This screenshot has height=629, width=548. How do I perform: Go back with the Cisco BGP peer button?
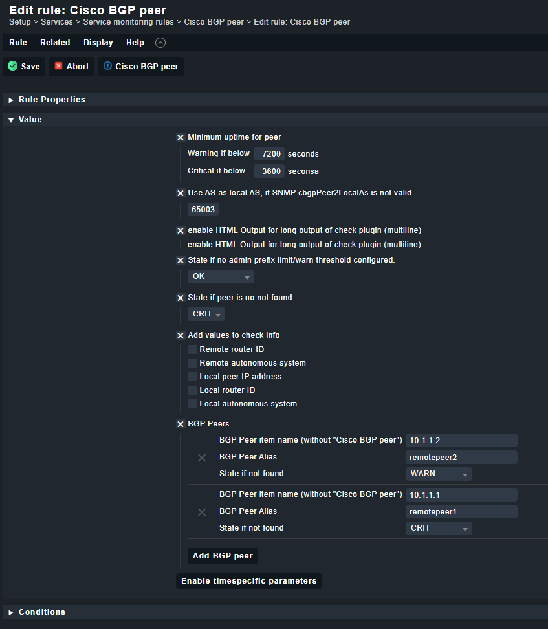(141, 67)
